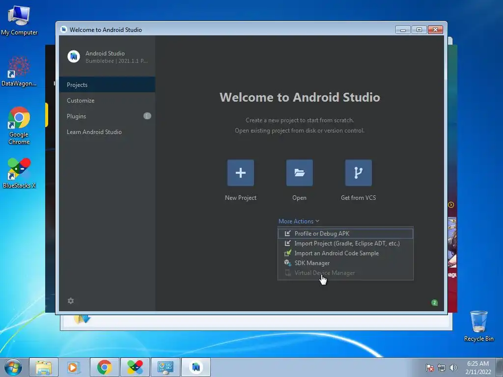Switch to the Plugins tab

click(x=107, y=116)
